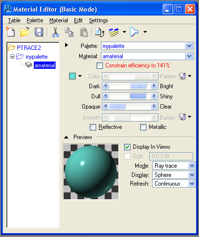Open the Mode Ray trace dropdown
The height and width of the screenshot is (237, 199).
(192, 166)
